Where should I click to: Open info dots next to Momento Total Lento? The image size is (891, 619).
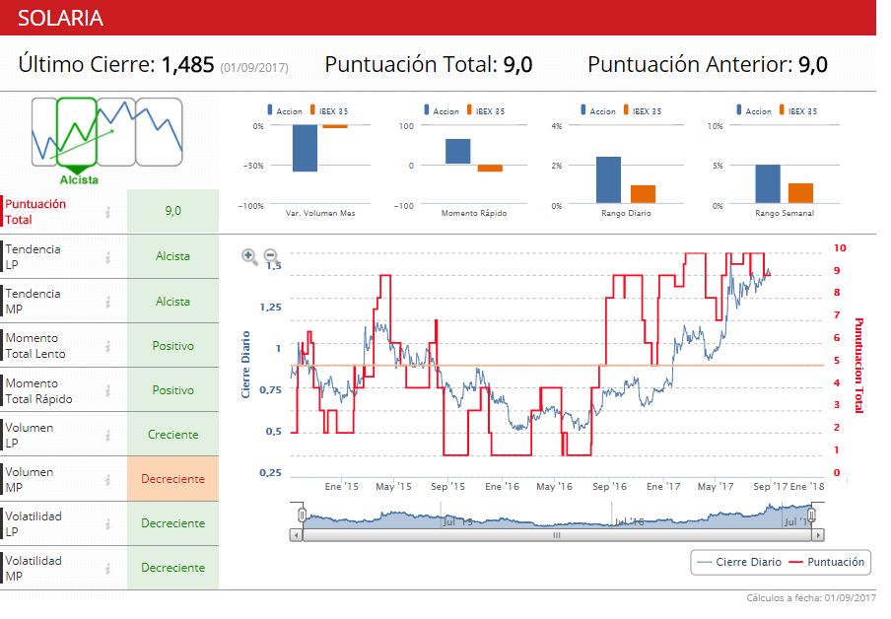point(107,346)
